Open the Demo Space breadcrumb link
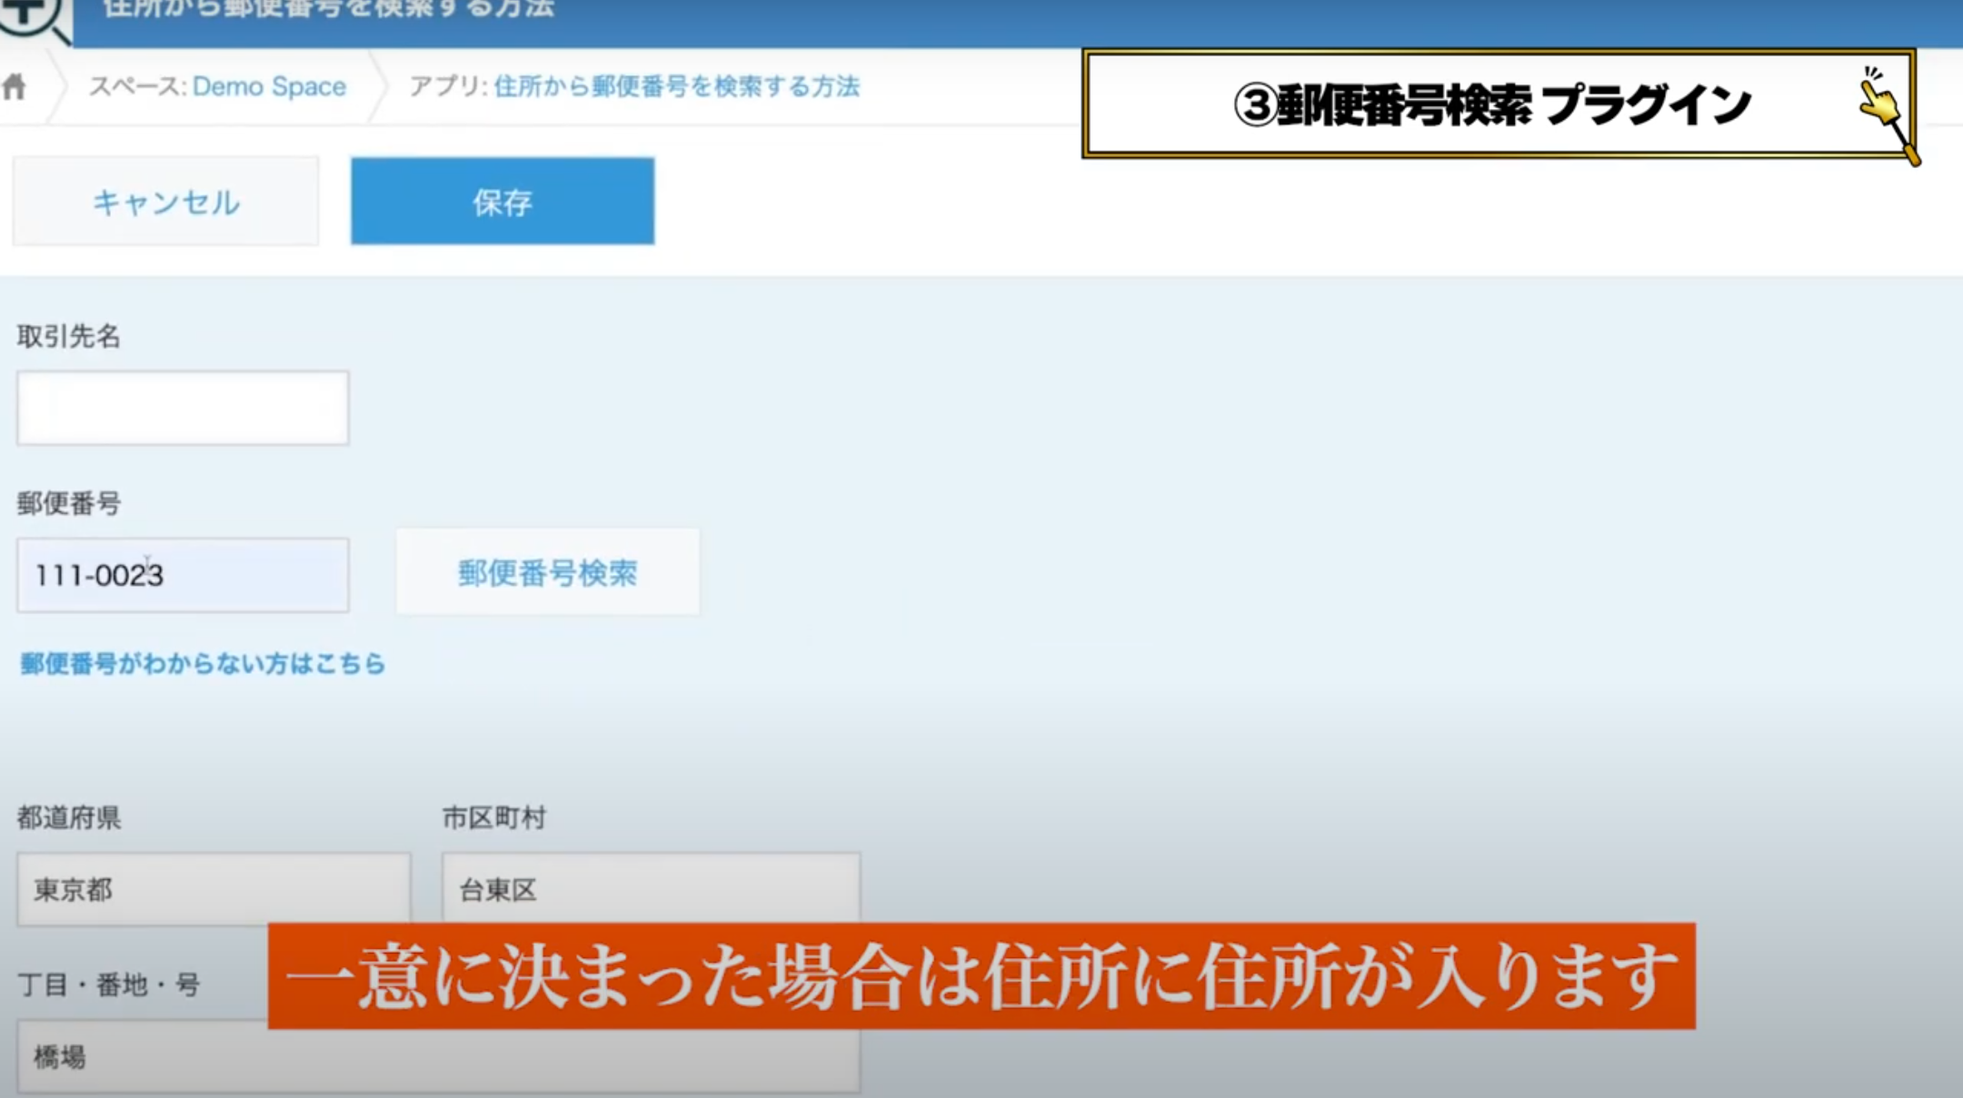This screenshot has height=1098, width=1963. (269, 86)
